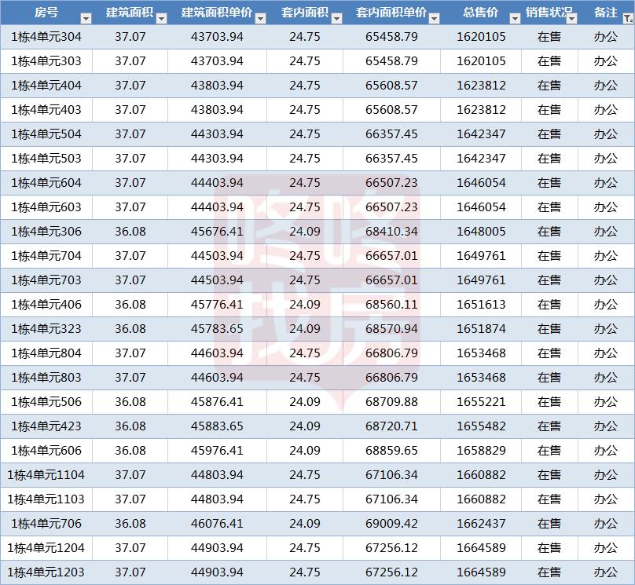Click the active filter icon on 备注

(x=627, y=18)
